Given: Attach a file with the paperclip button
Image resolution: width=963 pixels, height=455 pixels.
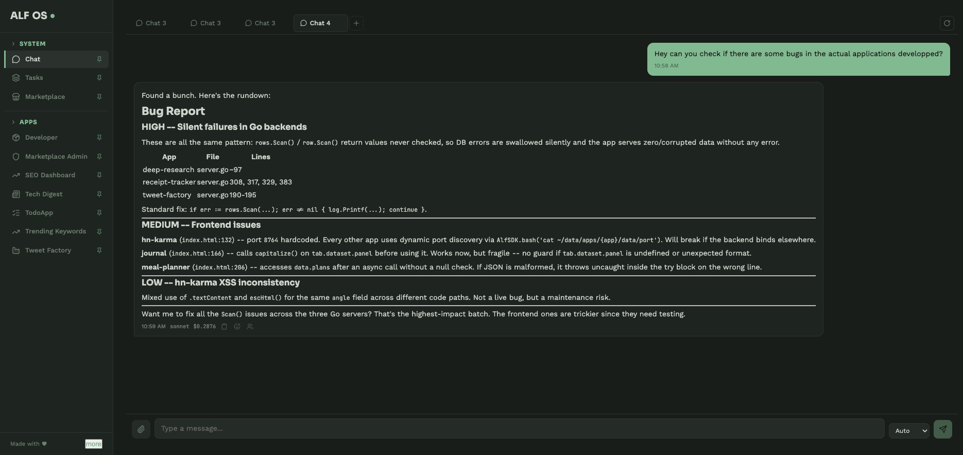Looking at the screenshot, I should click(x=141, y=429).
